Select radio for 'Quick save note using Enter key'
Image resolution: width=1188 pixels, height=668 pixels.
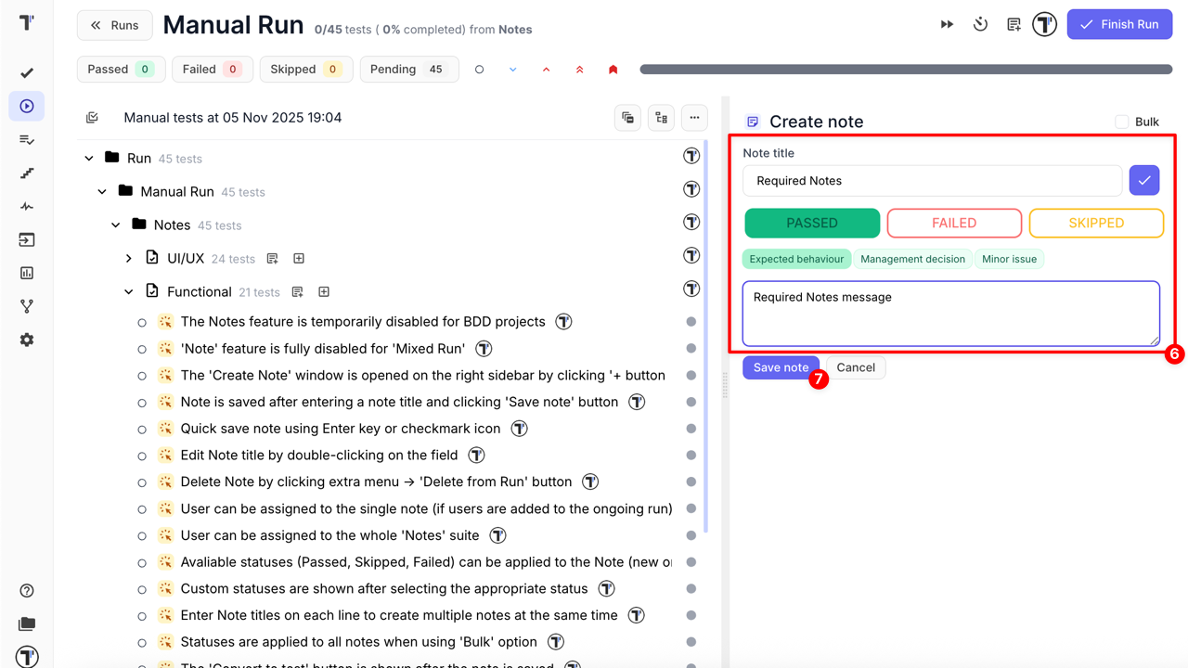tap(142, 430)
